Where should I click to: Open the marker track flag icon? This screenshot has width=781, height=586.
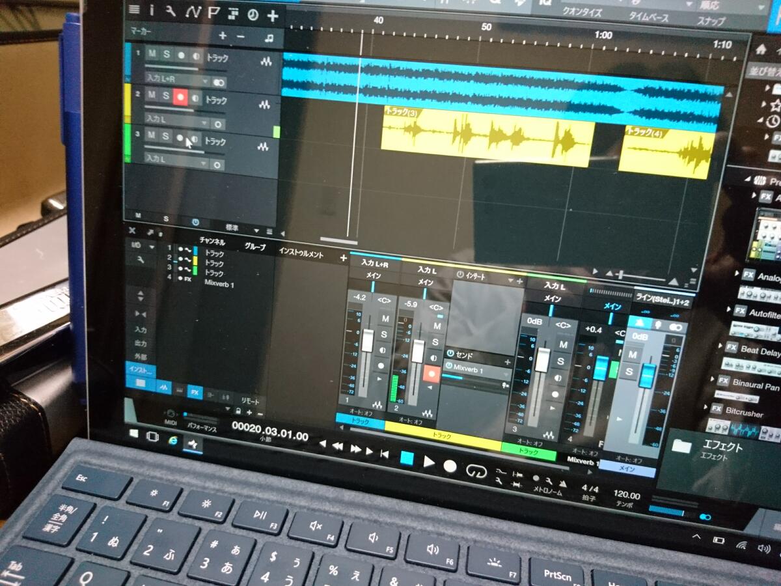(x=213, y=12)
